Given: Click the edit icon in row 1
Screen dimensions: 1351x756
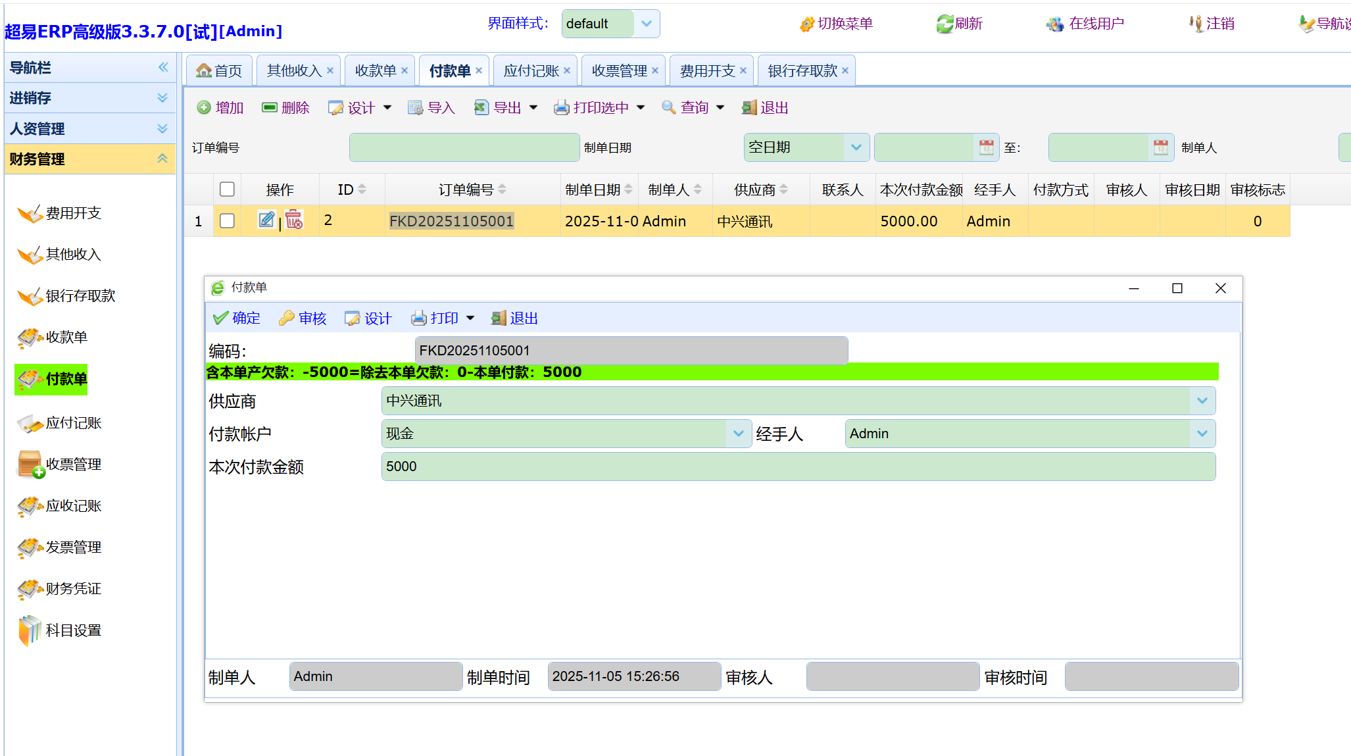Looking at the screenshot, I should coord(266,220).
